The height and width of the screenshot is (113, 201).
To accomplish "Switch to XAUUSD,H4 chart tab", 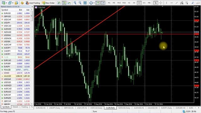I will point(152,108).
